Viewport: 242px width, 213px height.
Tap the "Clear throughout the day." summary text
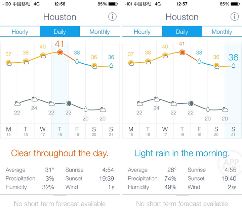pos(60,153)
